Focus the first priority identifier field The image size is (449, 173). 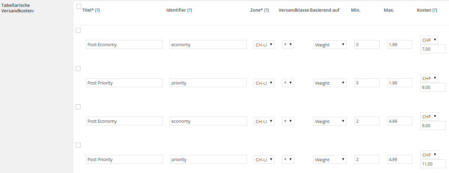pos(208,83)
